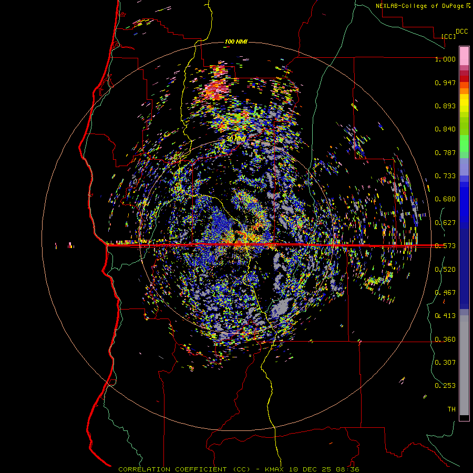The height and width of the screenshot is (473, 473).
Task: Click the CORRELATION COEFFICIENT (CC) caption text
Action: pos(184,469)
